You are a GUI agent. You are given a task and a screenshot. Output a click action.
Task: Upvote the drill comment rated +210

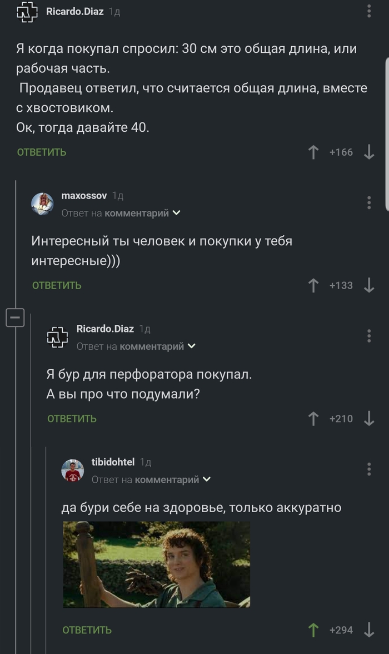point(313,419)
